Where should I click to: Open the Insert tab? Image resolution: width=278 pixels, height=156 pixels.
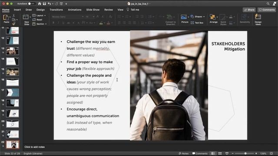[x=17, y=10]
